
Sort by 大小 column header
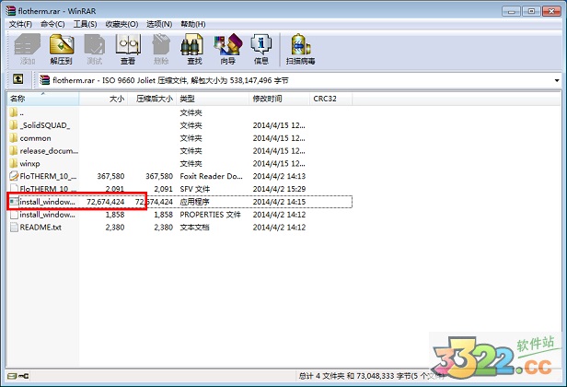103,99
